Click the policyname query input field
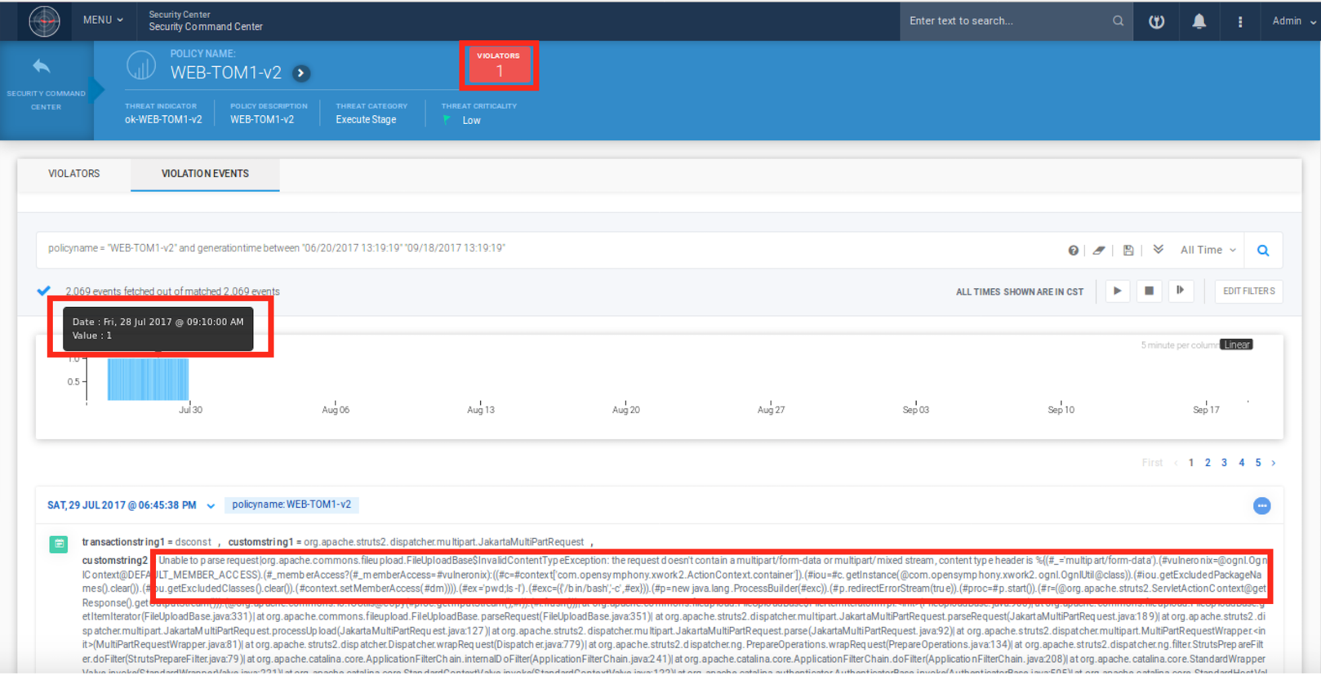The width and height of the screenshot is (1321, 674). pyautogui.click(x=529, y=249)
